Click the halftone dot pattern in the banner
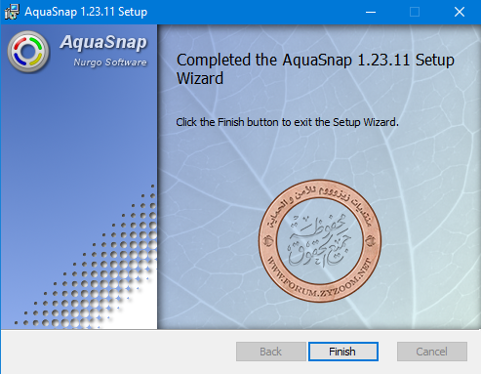This screenshot has height=374, width=481. pyautogui.click(x=98, y=267)
